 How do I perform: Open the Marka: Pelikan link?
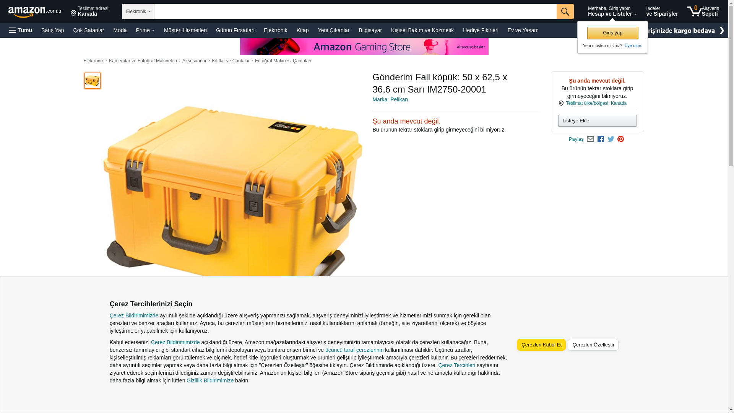click(390, 99)
